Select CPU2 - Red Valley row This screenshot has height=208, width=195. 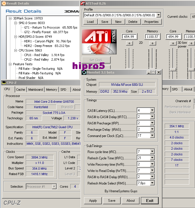[44, 60]
